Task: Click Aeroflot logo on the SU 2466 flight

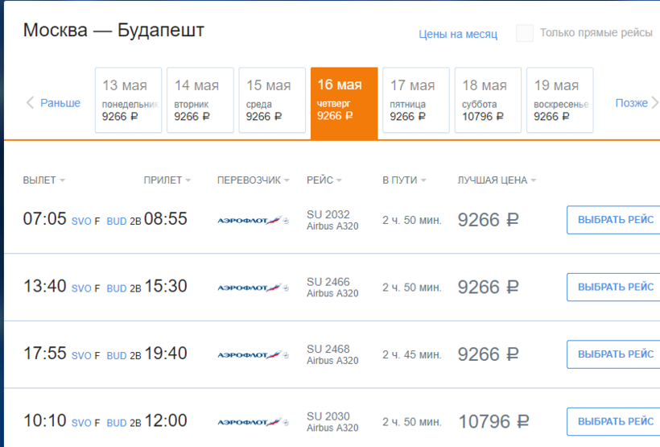Action: pos(253,288)
